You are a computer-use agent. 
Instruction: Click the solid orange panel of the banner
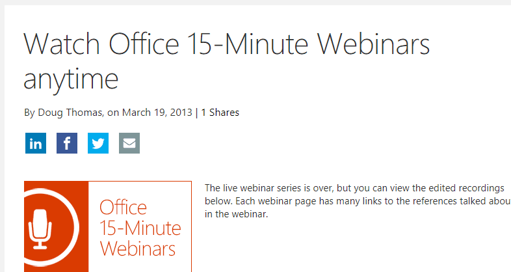pos(56,226)
